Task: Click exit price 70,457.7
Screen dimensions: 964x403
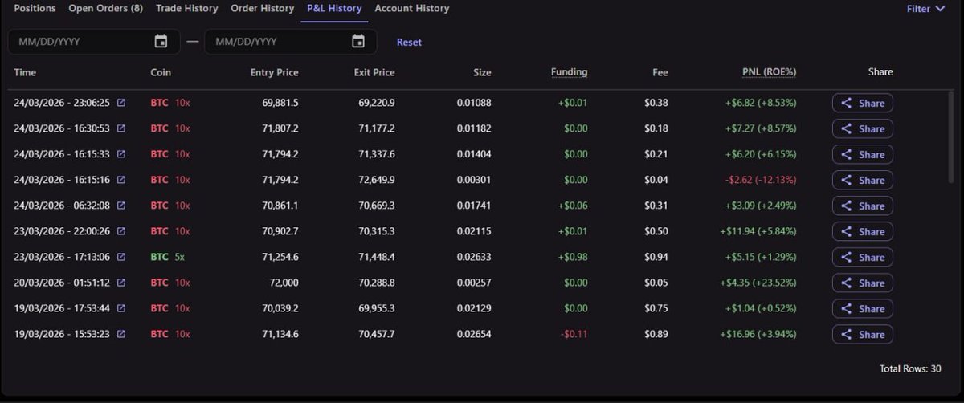Action: [377, 334]
